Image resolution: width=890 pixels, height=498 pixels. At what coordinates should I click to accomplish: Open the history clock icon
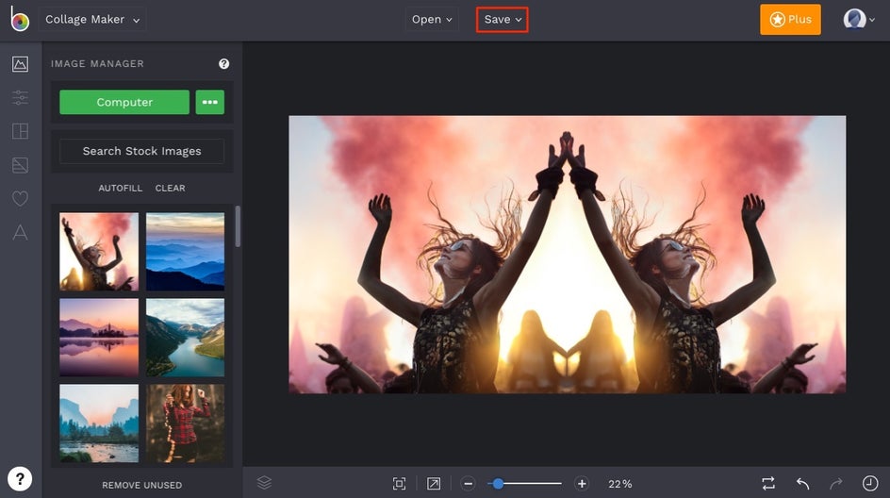(x=870, y=483)
